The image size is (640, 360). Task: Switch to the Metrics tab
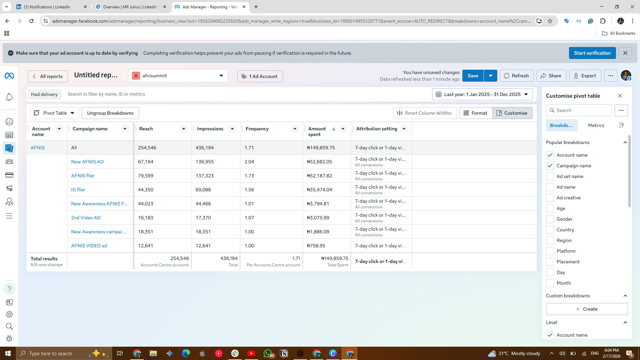tap(596, 125)
